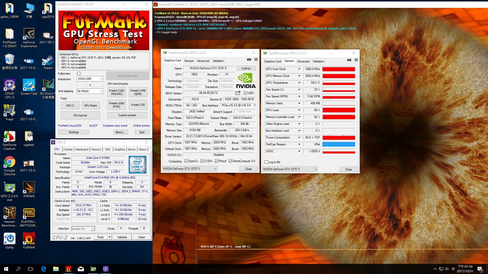Toggle the PhysX computing checkbox
Image resolution: width=488 pixels, height=274 pixels.
(216, 161)
